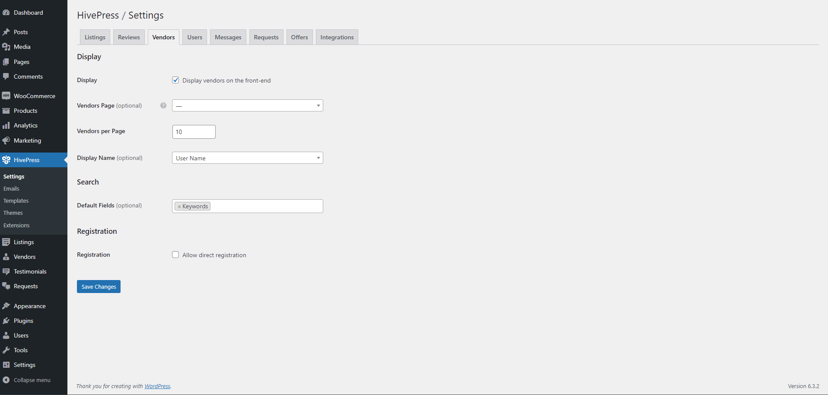
Task: Click the Search section heading
Action: tap(88, 182)
